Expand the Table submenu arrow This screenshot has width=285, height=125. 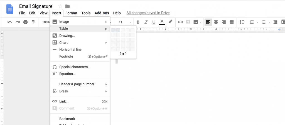point(106,29)
